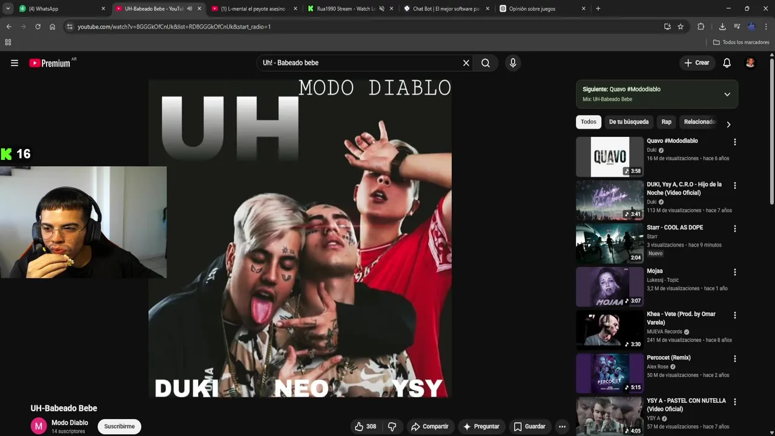
Task: Open the YouTube guide hamburger menu
Action: click(x=15, y=63)
